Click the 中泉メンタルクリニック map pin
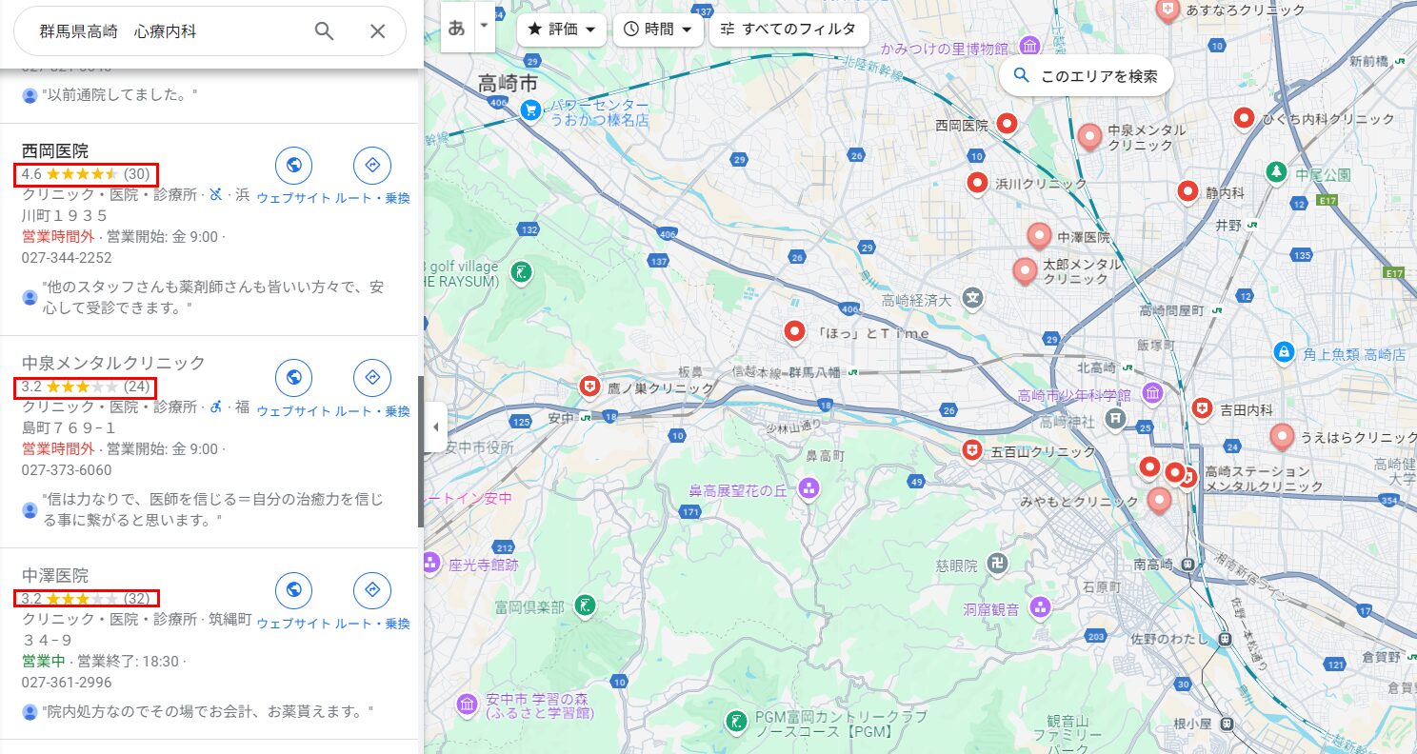Image resolution: width=1417 pixels, height=754 pixels. [x=1089, y=136]
